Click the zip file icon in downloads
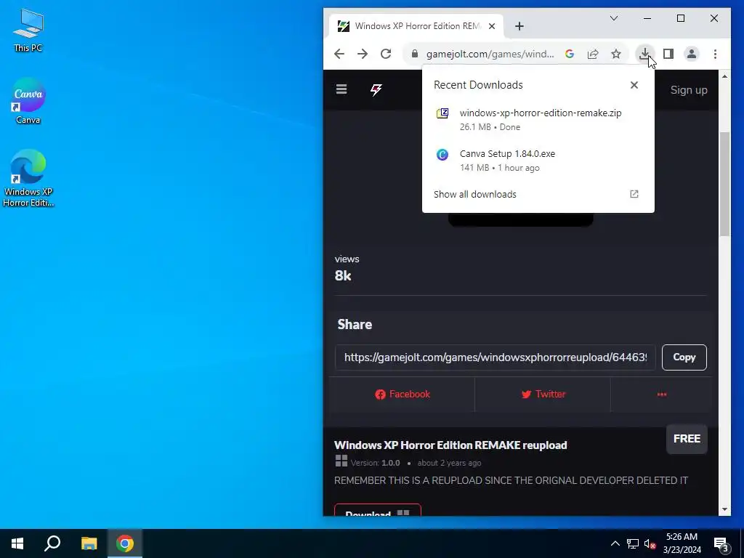 pos(442,113)
